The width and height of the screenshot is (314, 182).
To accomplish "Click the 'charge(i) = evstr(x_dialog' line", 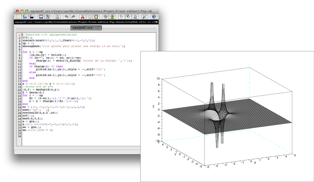I will [84, 61].
